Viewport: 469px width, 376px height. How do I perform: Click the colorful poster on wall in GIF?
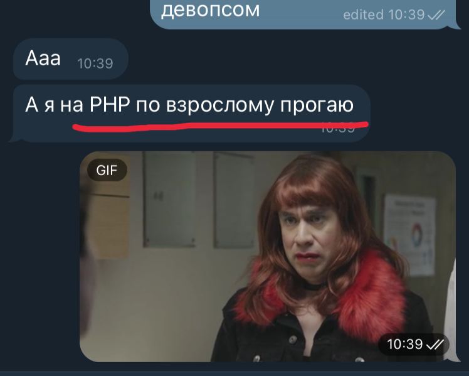coord(410,235)
